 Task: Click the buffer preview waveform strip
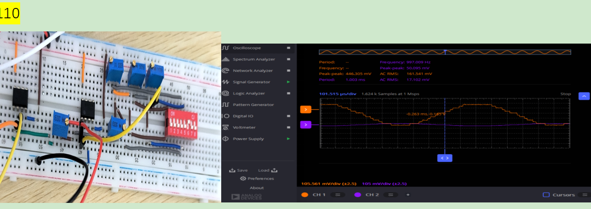(x=444, y=52)
